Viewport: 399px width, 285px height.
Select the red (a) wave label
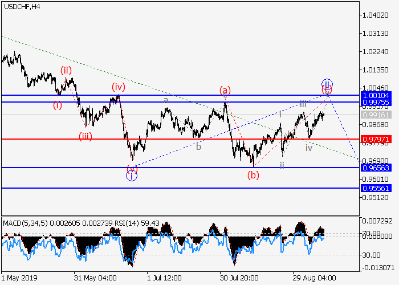pyautogui.click(x=225, y=90)
